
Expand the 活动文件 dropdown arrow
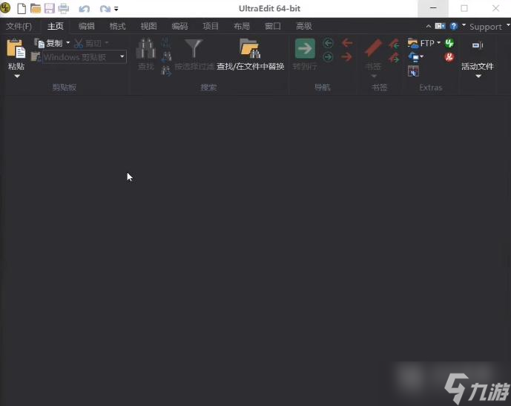pos(478,76)
